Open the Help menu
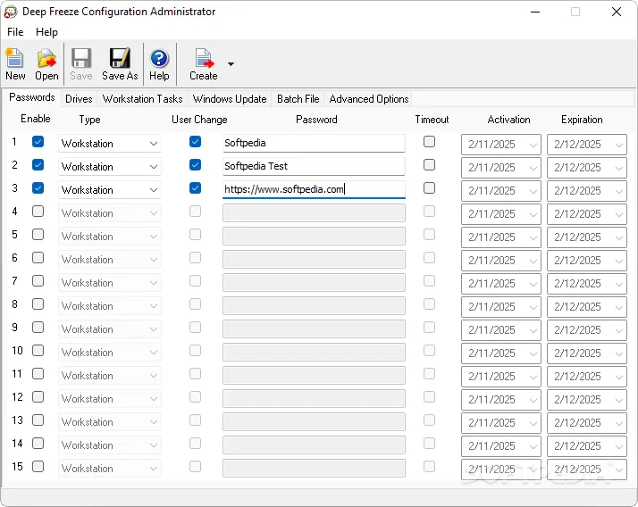Screen dimensions: 638x507 coord(46,32)
